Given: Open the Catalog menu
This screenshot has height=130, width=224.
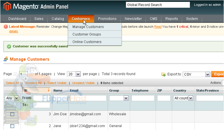Looking at the screenshot, I should [58, 19].
